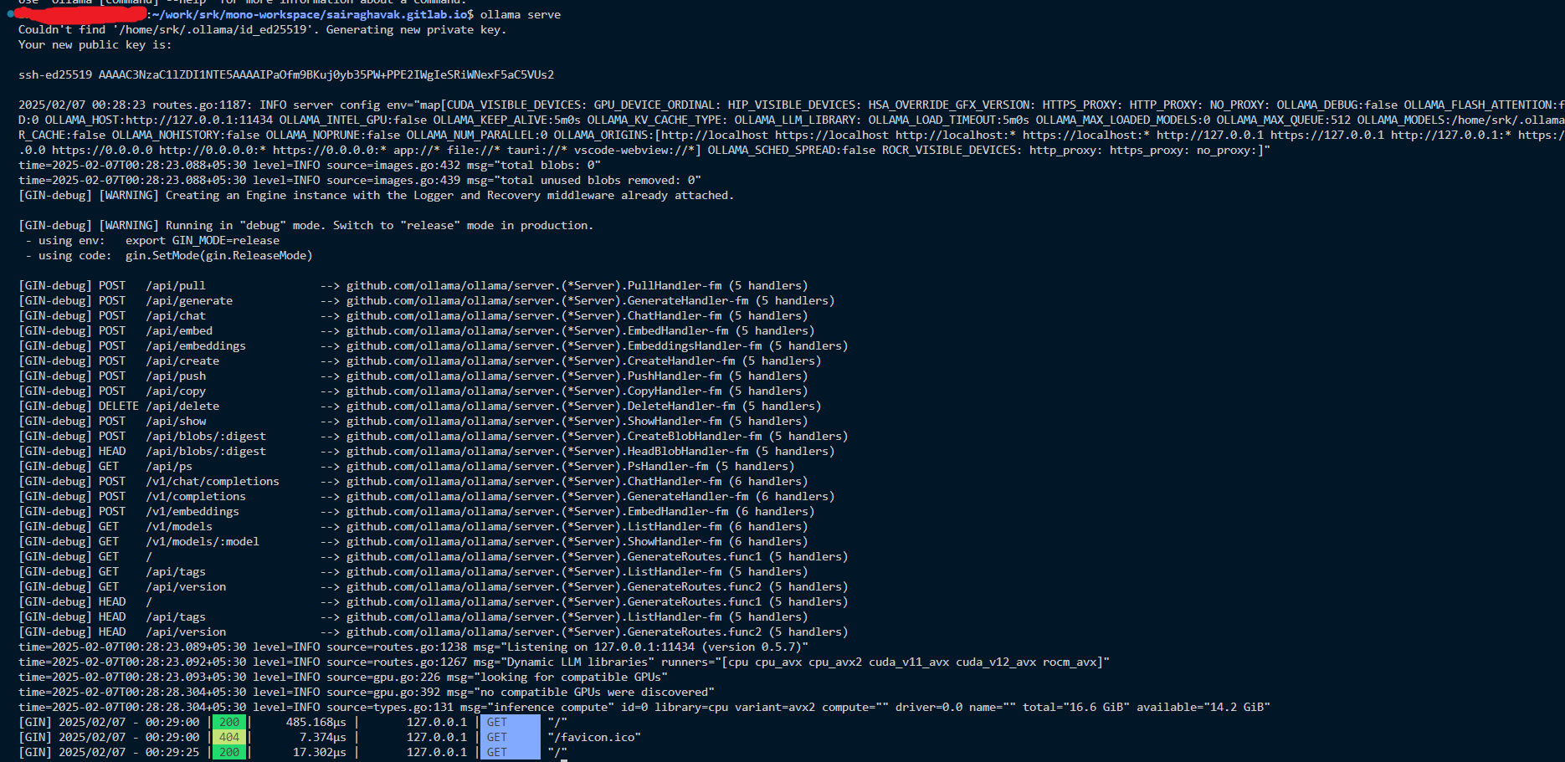
Task: Click the green 200 status badge at 00:29:25
Action: click(229, 752)
